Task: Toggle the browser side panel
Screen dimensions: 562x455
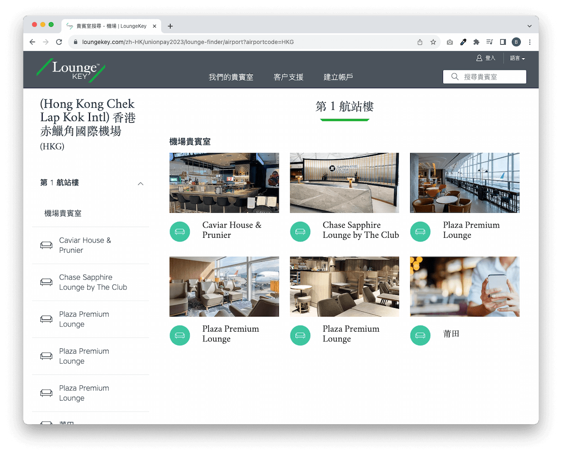Action: pos(503,42)
